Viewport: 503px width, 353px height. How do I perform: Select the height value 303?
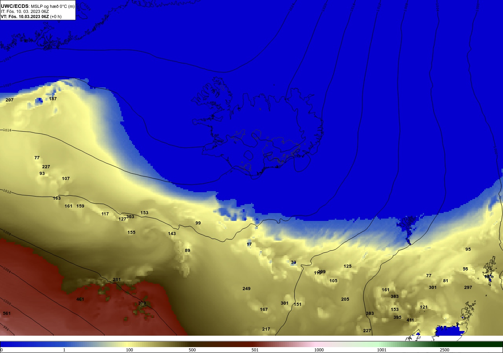[x=130, y=217]
